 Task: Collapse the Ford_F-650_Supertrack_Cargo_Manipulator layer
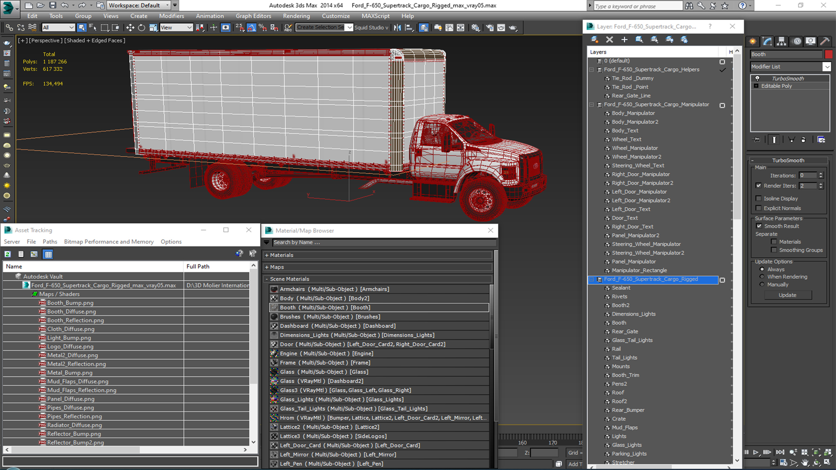[x=591, y=104]
